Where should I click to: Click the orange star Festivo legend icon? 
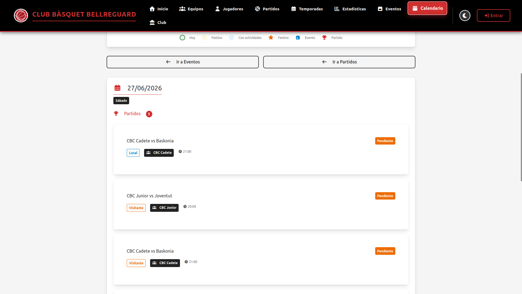tap(271, 38)
